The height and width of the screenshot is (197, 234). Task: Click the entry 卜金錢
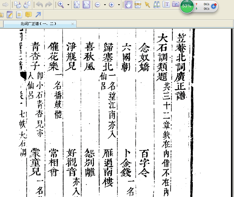126,163
